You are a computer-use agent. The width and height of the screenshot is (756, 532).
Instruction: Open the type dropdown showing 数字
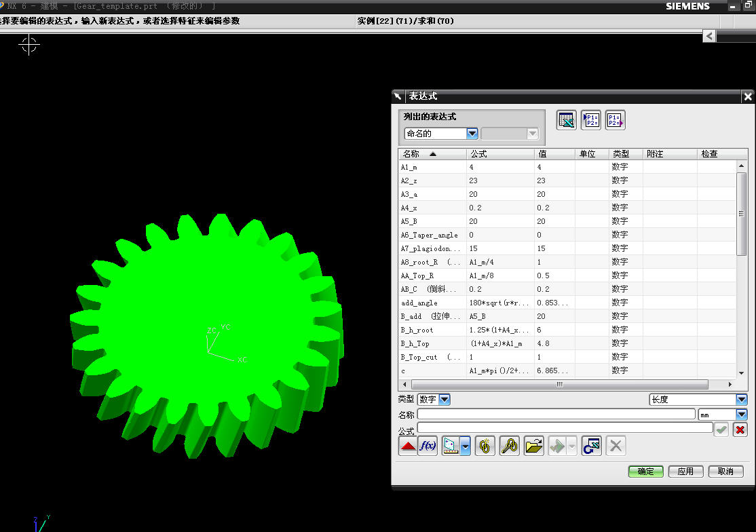tap(445, 400)
